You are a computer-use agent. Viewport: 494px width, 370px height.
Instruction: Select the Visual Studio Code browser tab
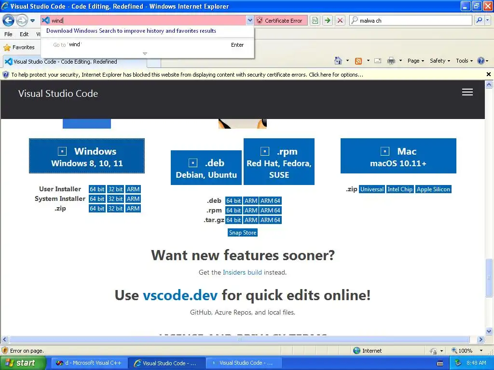pyautogui.click(x=75, y=62)
